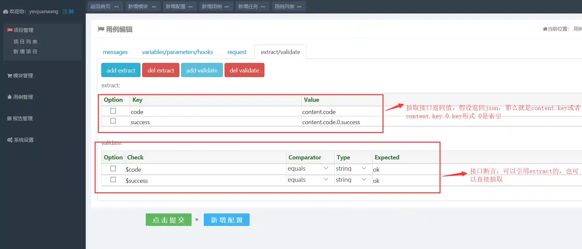Click the bug icon beside 用例管理

tap(10, 97)
